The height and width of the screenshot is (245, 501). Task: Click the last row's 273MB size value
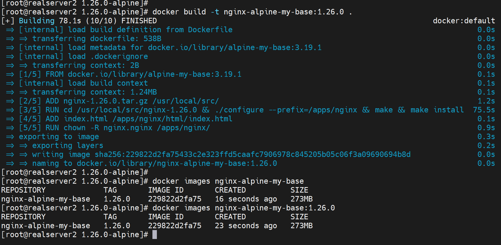[301, 226]
